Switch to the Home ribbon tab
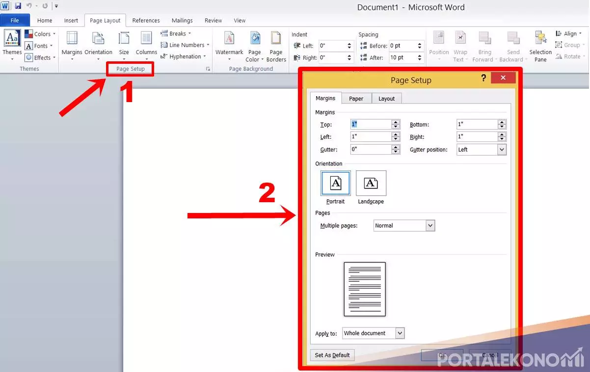This screenshot has width=590, height=372. pyautogui.click(x=45, y=21)
